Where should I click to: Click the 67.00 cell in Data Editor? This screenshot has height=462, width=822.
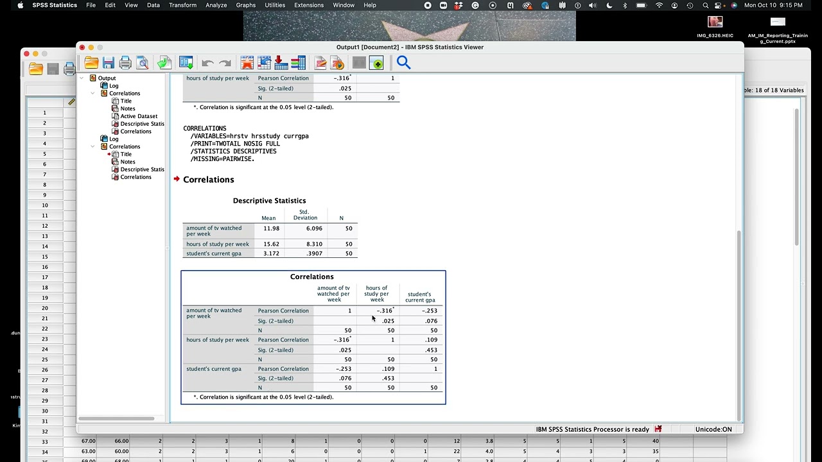(88, 441)
